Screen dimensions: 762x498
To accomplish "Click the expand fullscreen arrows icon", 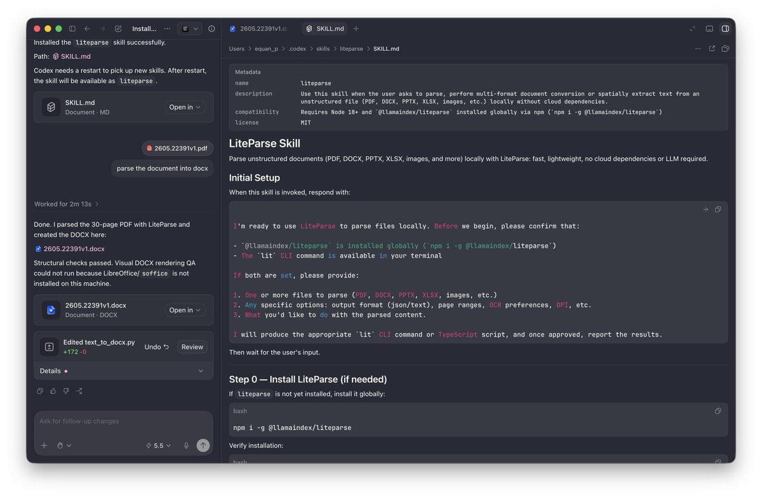I will point(692,29).
